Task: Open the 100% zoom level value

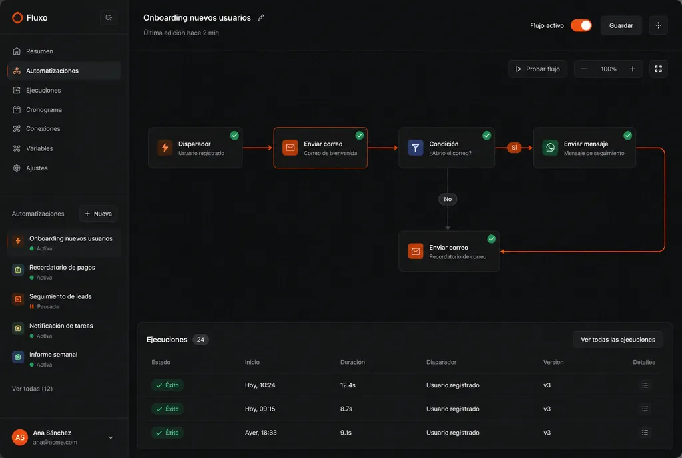Action: coord(609,69)
